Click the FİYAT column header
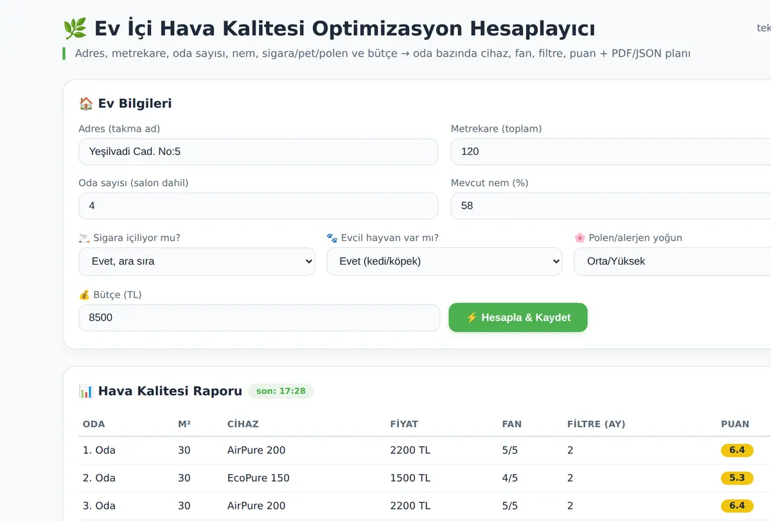771x521 pixels. [404, 424]
